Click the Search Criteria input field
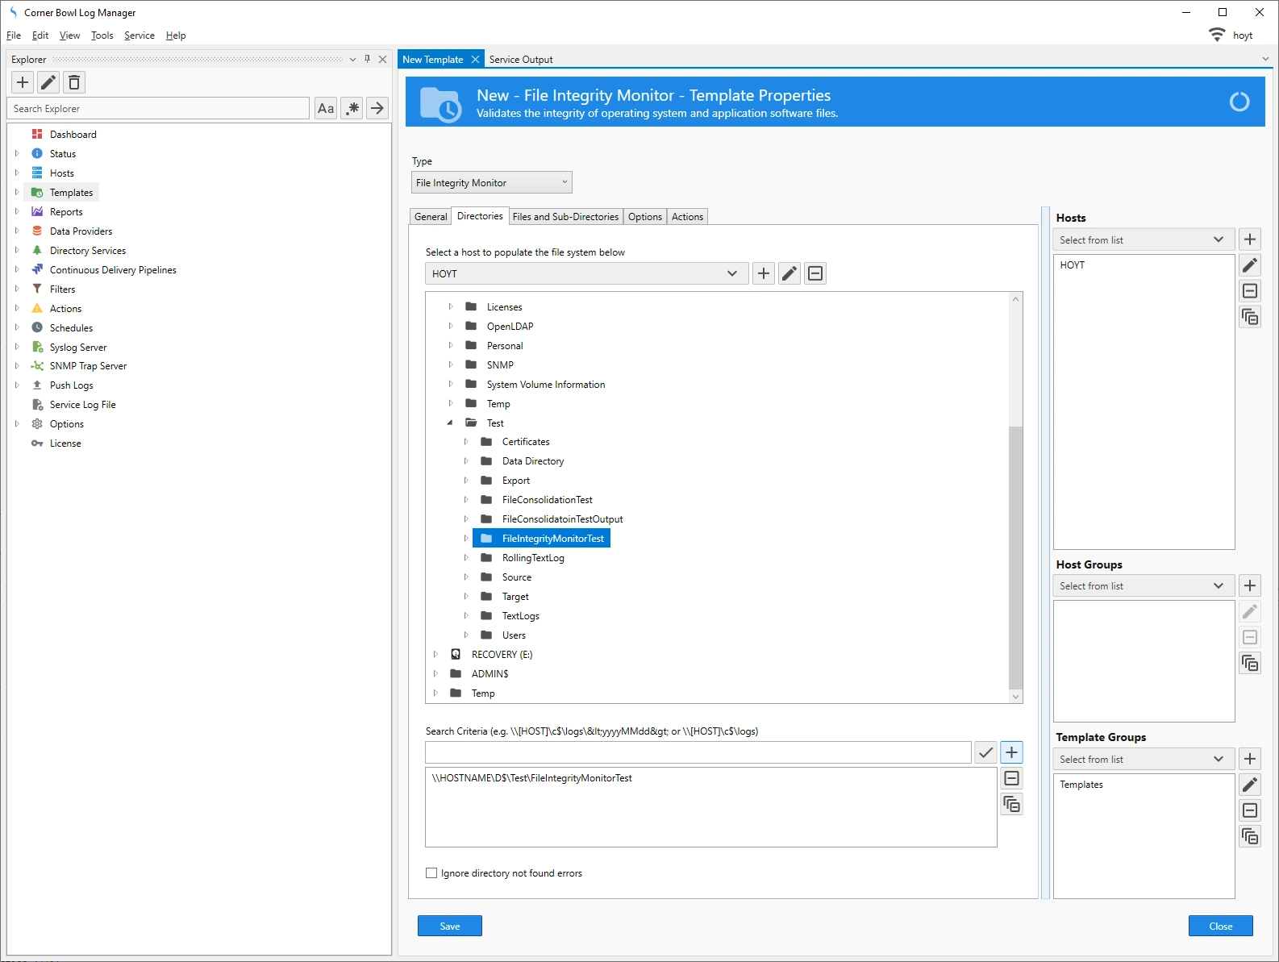Image resolution: width=1279 pixels, height=962 pixels. [698, 752]
